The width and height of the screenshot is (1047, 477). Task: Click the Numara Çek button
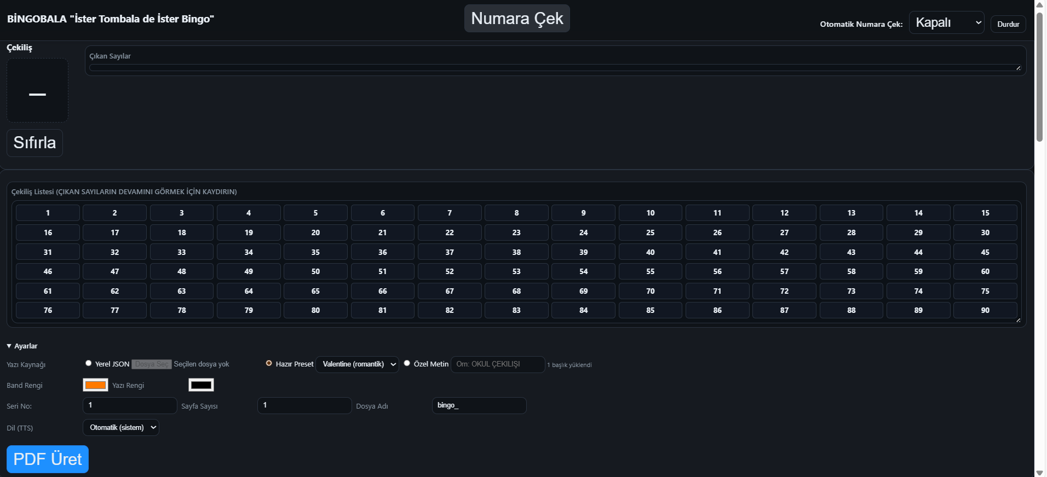[516, 19]
